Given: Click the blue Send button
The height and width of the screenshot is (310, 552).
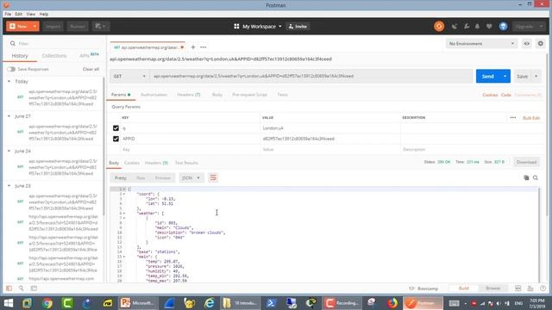Looking at the screenshot, I should (x=487, y=77).
